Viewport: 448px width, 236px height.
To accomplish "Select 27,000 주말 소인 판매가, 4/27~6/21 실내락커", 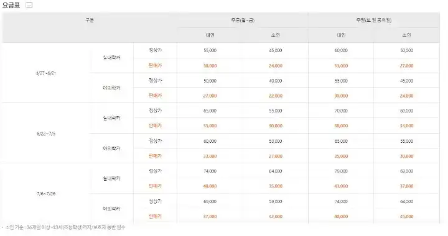I will [406, 66].
